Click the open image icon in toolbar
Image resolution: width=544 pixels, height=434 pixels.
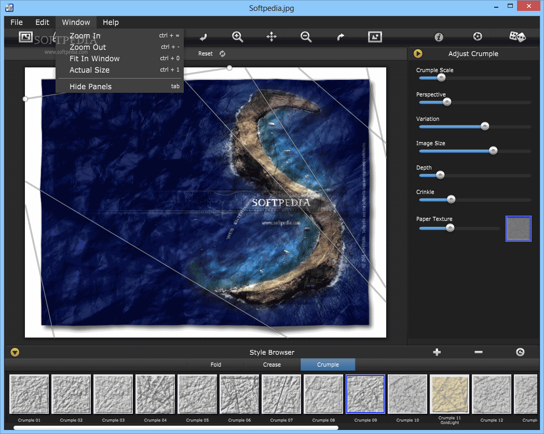pos(25,36)
